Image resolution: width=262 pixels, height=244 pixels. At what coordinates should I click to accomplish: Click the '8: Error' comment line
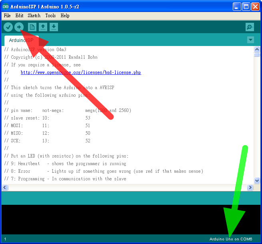[104, 171]
